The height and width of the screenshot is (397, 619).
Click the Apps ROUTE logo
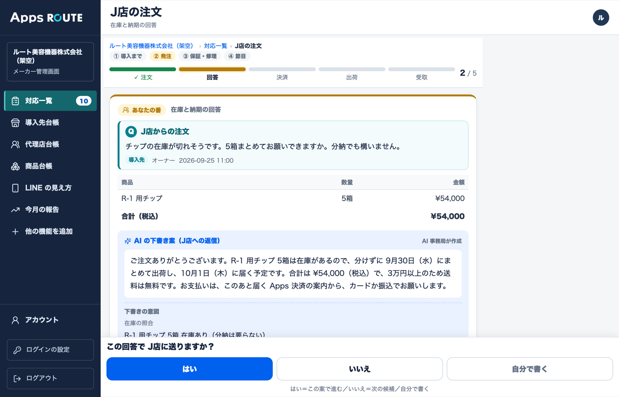(x=46, y=18)
